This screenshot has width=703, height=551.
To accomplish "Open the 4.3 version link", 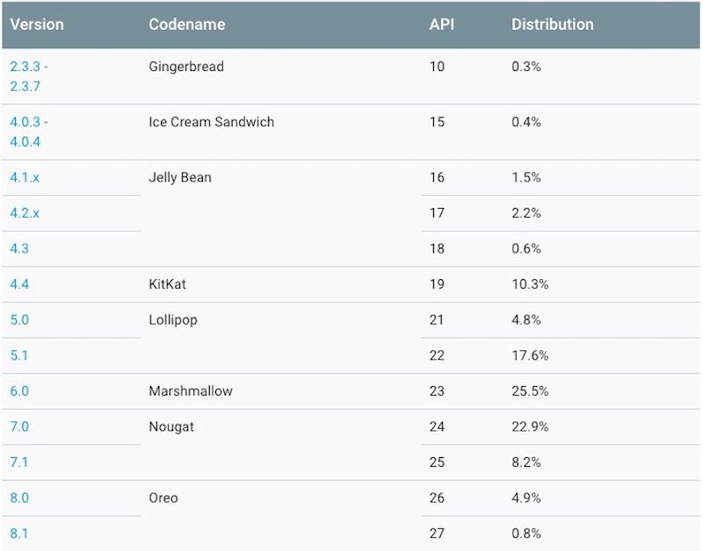I will click(x=19, y=248).
